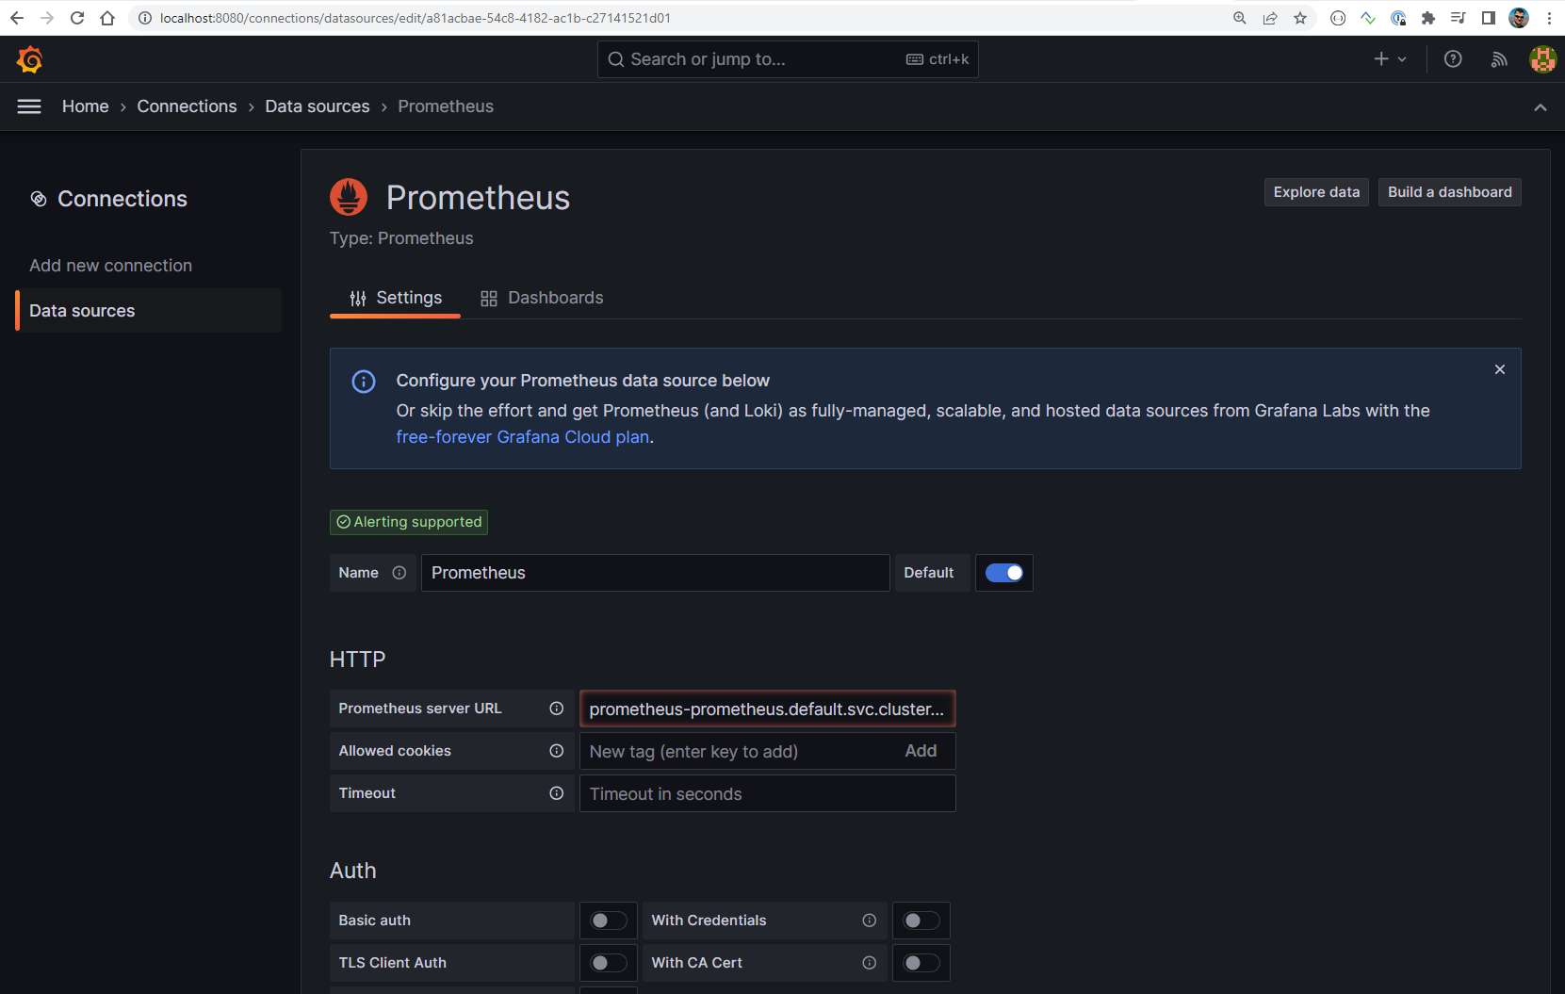The image size is (1565, 994).
Task: Click the Name field info icon
Action: pos(399,573)
